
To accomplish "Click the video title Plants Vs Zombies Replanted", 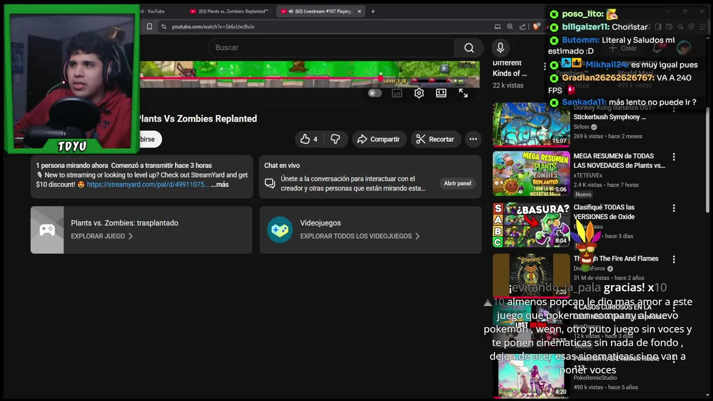I will 198,119.
